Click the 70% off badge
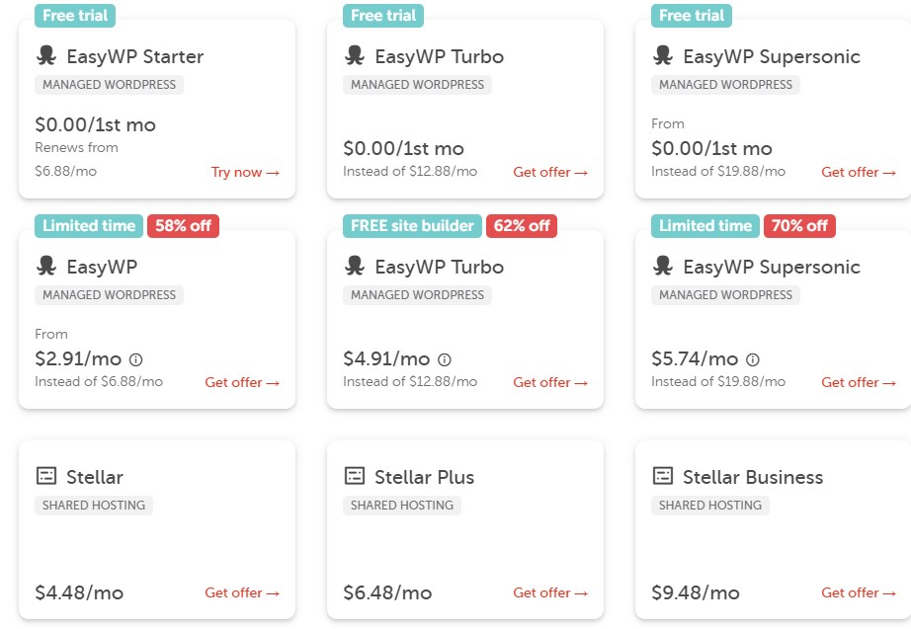Image resolution: width=911 pixels, height=629 pixels. coord(799,226)
